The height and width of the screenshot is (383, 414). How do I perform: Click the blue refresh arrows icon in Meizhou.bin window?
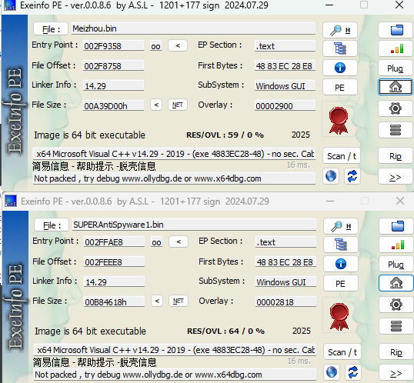point(352,176)
